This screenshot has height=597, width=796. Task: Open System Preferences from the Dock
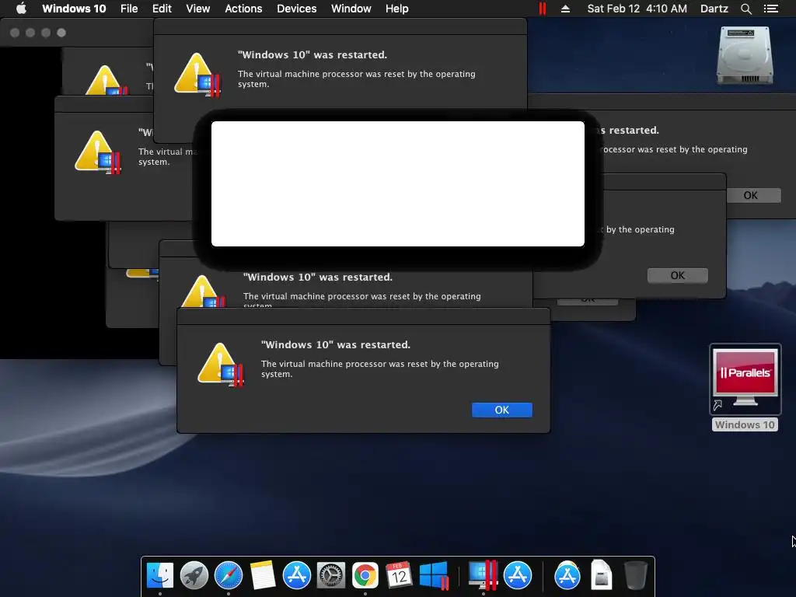[331, 575]
